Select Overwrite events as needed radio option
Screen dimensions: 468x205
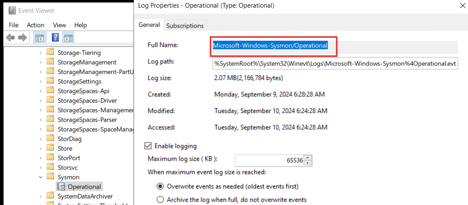tap(160, 187)
